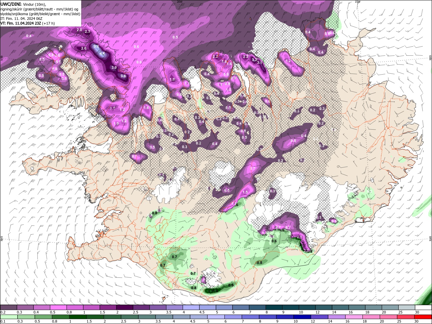Select the deep blue rain swatch for 10–12

(x=302, y=317)
